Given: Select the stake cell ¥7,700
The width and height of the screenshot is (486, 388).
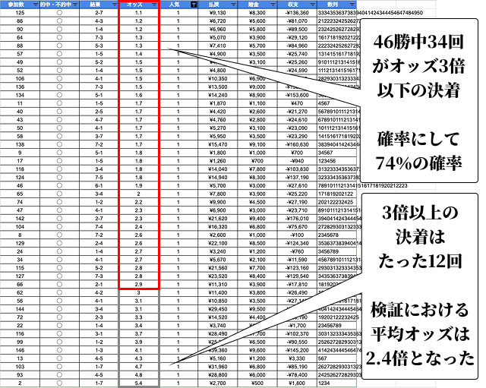Looking at the screenshot, I should pyautogui.click(x=257, y=268).
